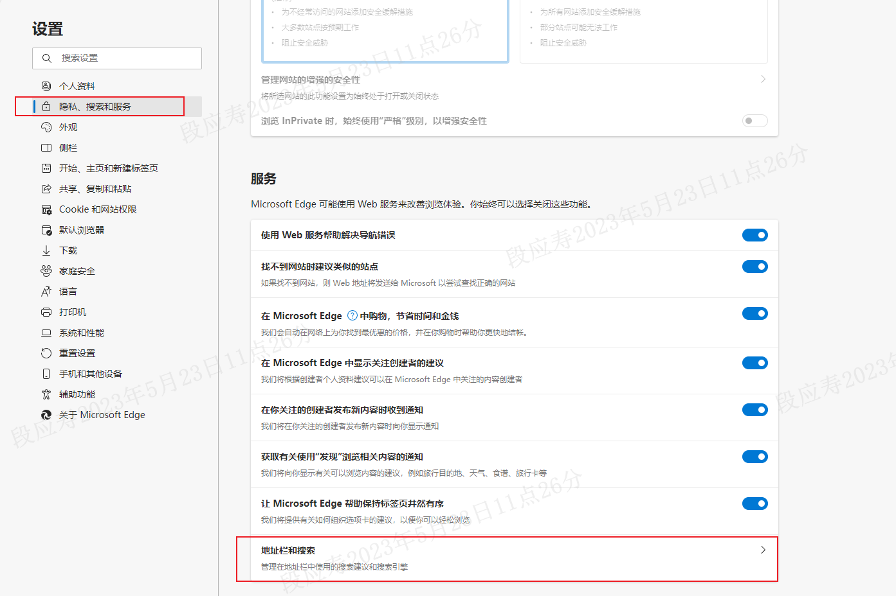Click the 开始、主页和新建标签页 icon

[46, 168]
